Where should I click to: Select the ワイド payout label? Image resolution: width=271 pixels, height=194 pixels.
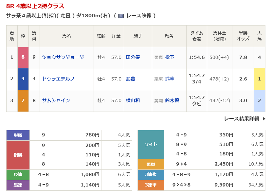point(151,144)
